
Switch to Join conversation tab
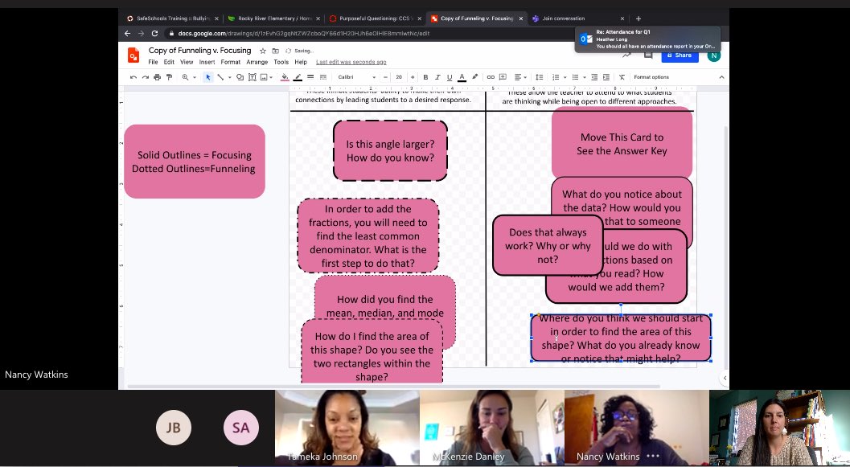point(578,18)
